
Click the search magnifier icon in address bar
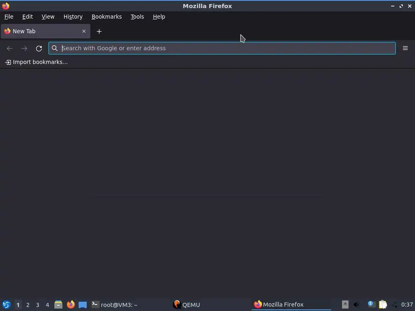click(x=55, y=48)
